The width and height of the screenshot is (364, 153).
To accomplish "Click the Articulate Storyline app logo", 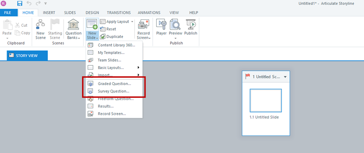I will point(4,3).
